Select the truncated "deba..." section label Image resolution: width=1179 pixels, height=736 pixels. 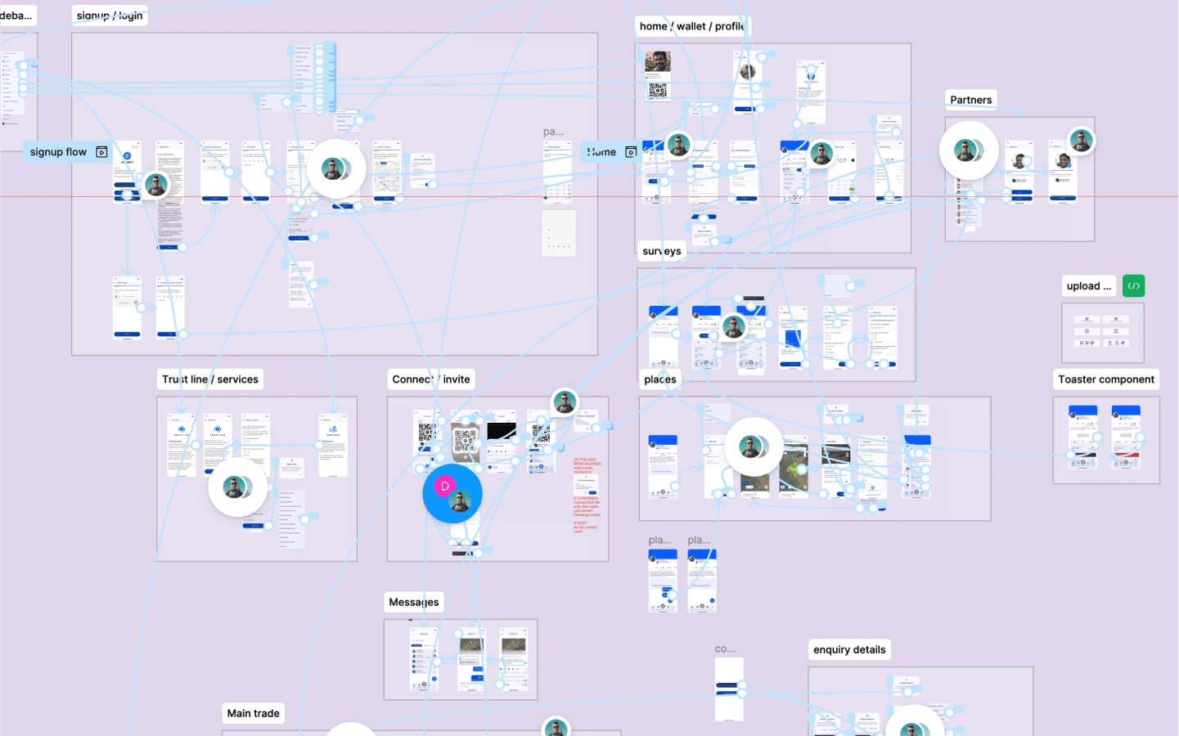click(x=17, y=16)
